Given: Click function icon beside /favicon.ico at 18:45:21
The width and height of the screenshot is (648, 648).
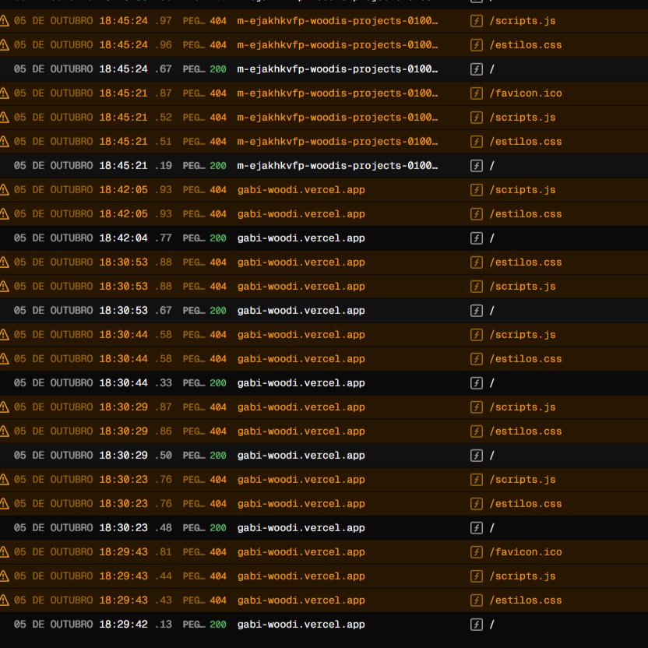Looking at the screenshot, I should (x=477, y=93).
